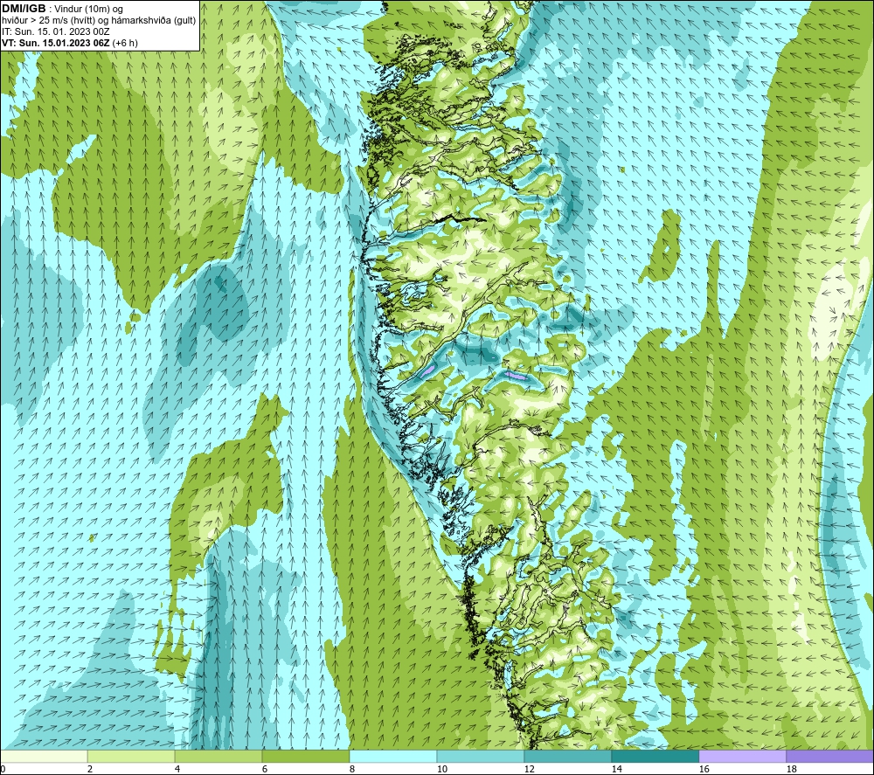The width and height of the screenshot is (874, 775).
Task: Click the legend scale label "4"
Action: [x=177, y=770]
